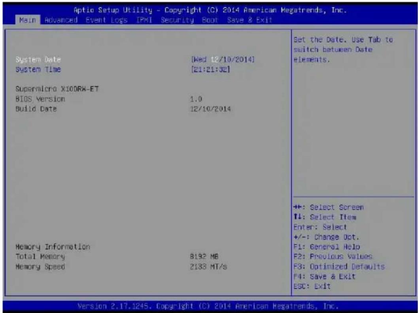Click the Memory Speed label
Viewport: 418px width, 313px height.
(x=40, y=267)
